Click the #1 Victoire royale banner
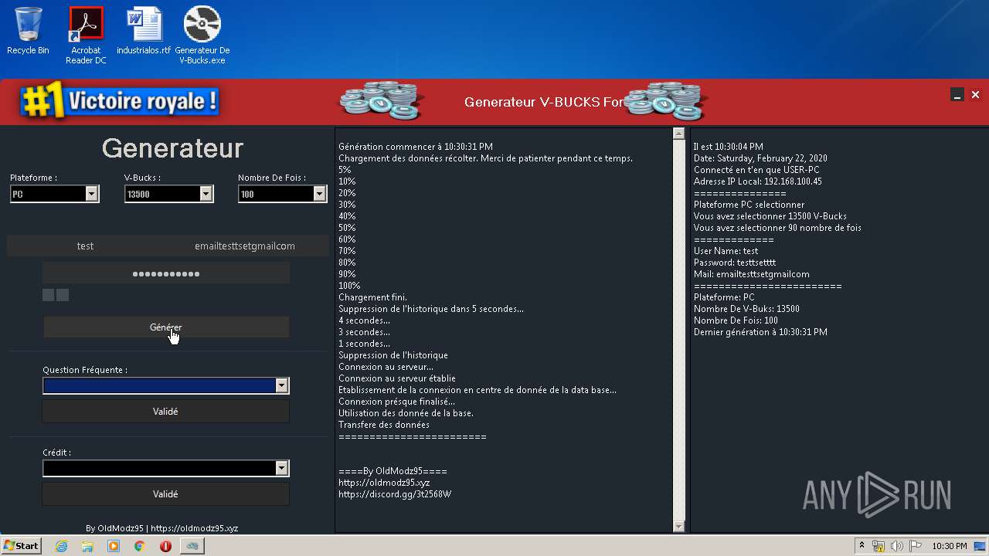This screenshot has width=989, height=556. [120, 102]
